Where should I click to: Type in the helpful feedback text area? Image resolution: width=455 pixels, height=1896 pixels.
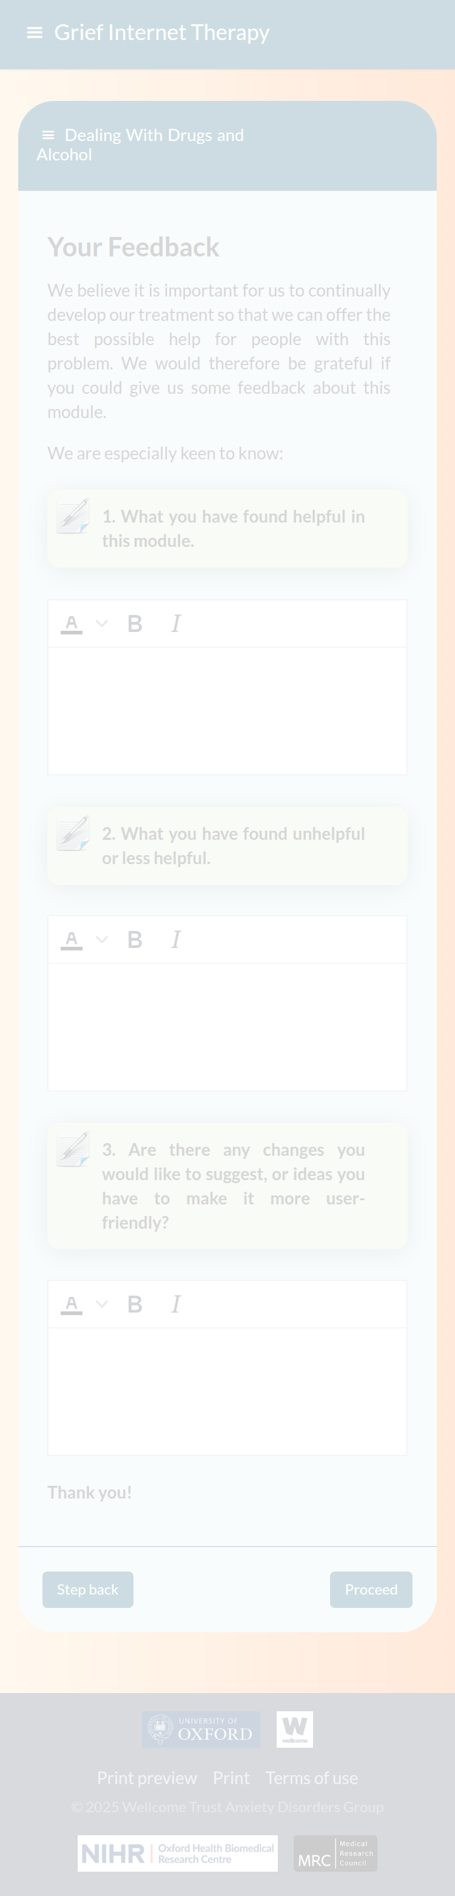point(227,710)
